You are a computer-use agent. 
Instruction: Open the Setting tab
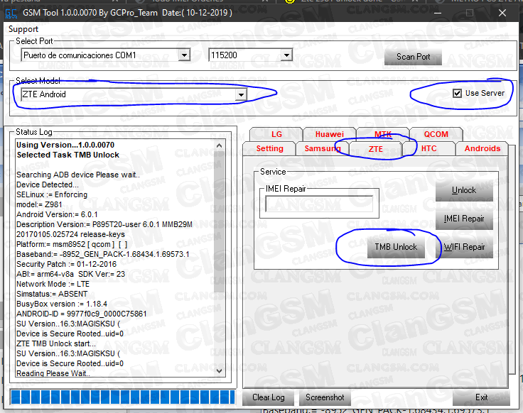[x=269, y=148]
